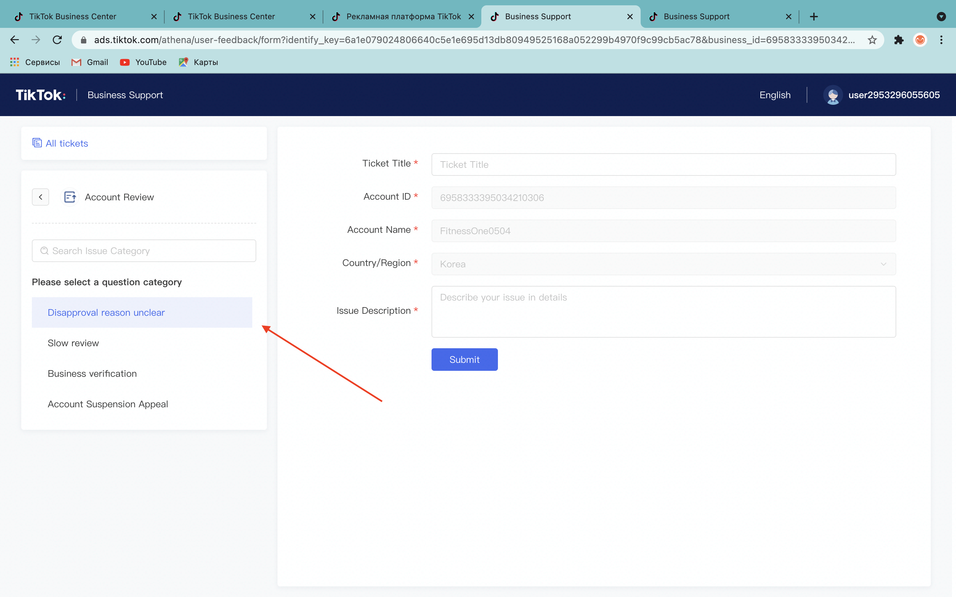Image resolution: width=956 pixels, height=597 pixels.
Task: Bookmark this page with the star icon
Action: (x=872, y=40)
